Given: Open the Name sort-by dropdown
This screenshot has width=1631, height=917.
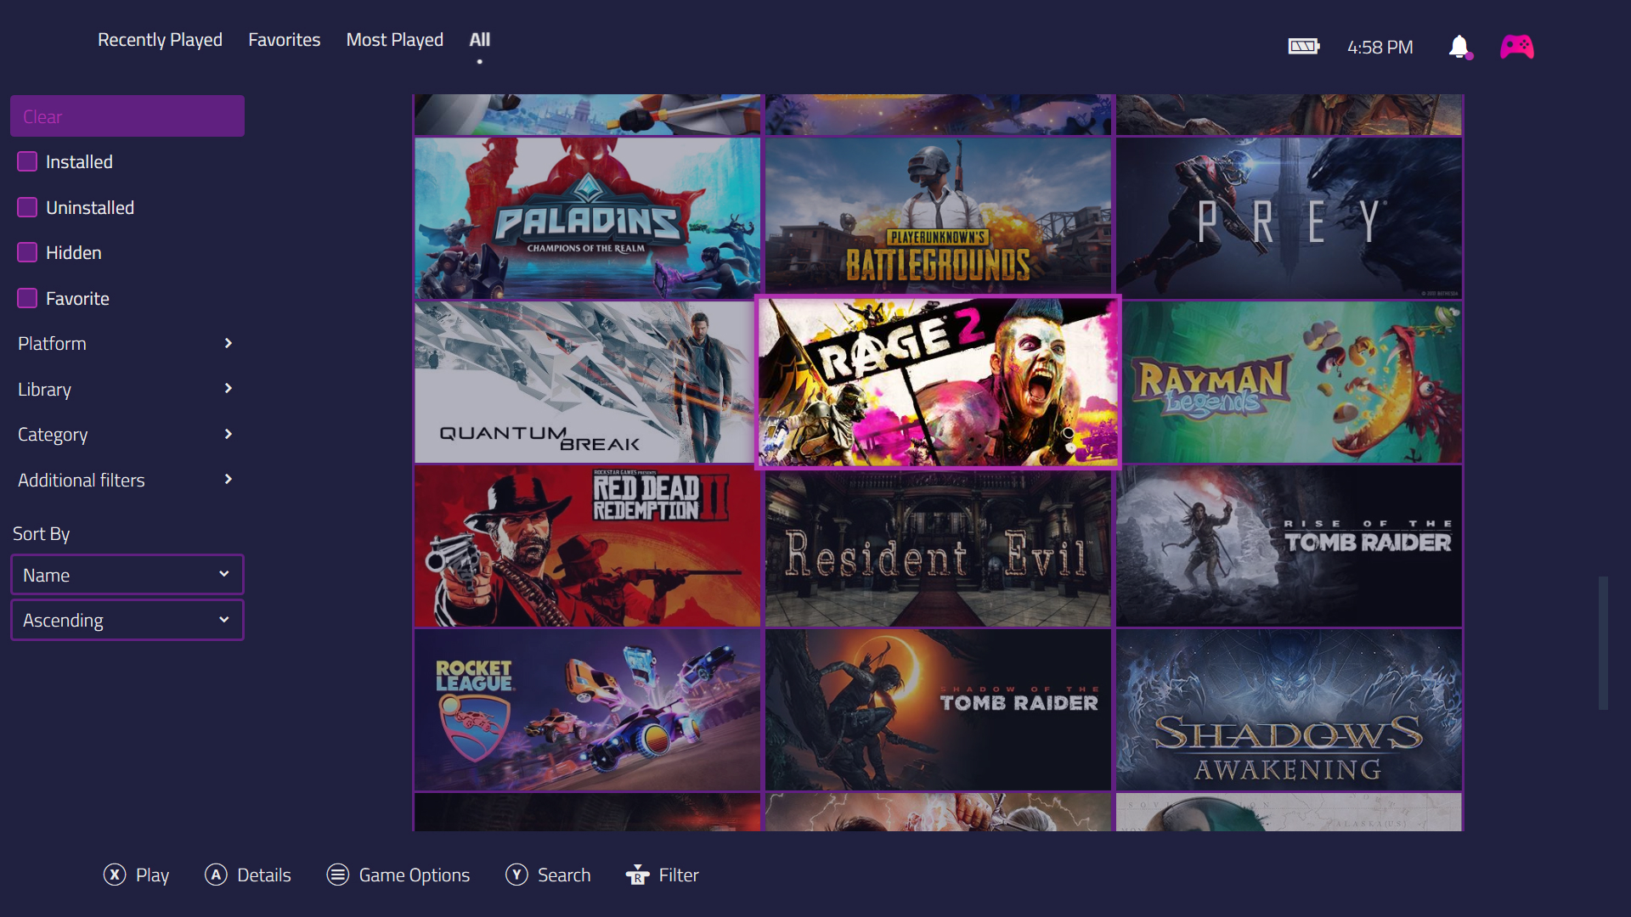Looking at the screenshot, I should [x=127, y=575].
